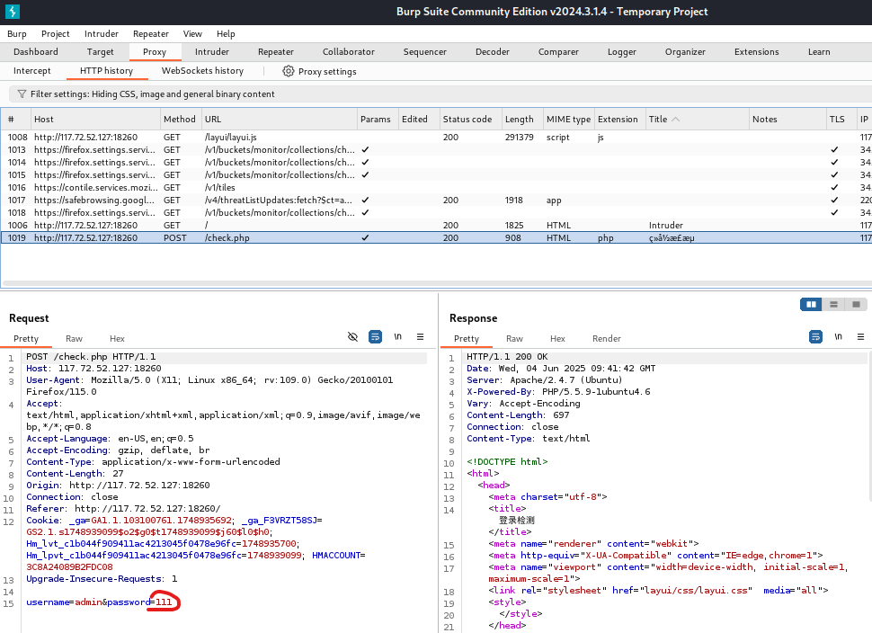The width and height of the screenshot is (872, 633).
Task: Toggle the \n newline display in Response panel
Action: click(x=838, y=336)
